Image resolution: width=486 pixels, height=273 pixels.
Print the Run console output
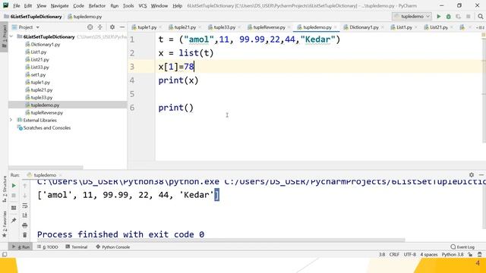pyautogui.click(x=25, y=225)
